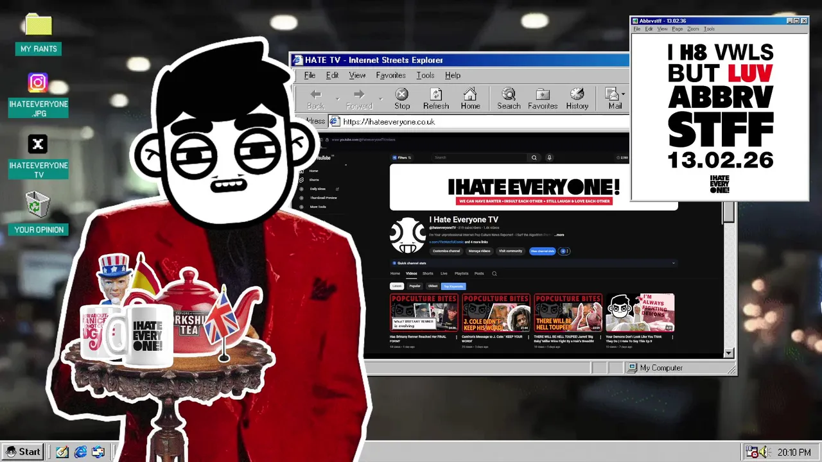Click the volume speaker tray icon
The image size is (822, 462).
[764, 452]
